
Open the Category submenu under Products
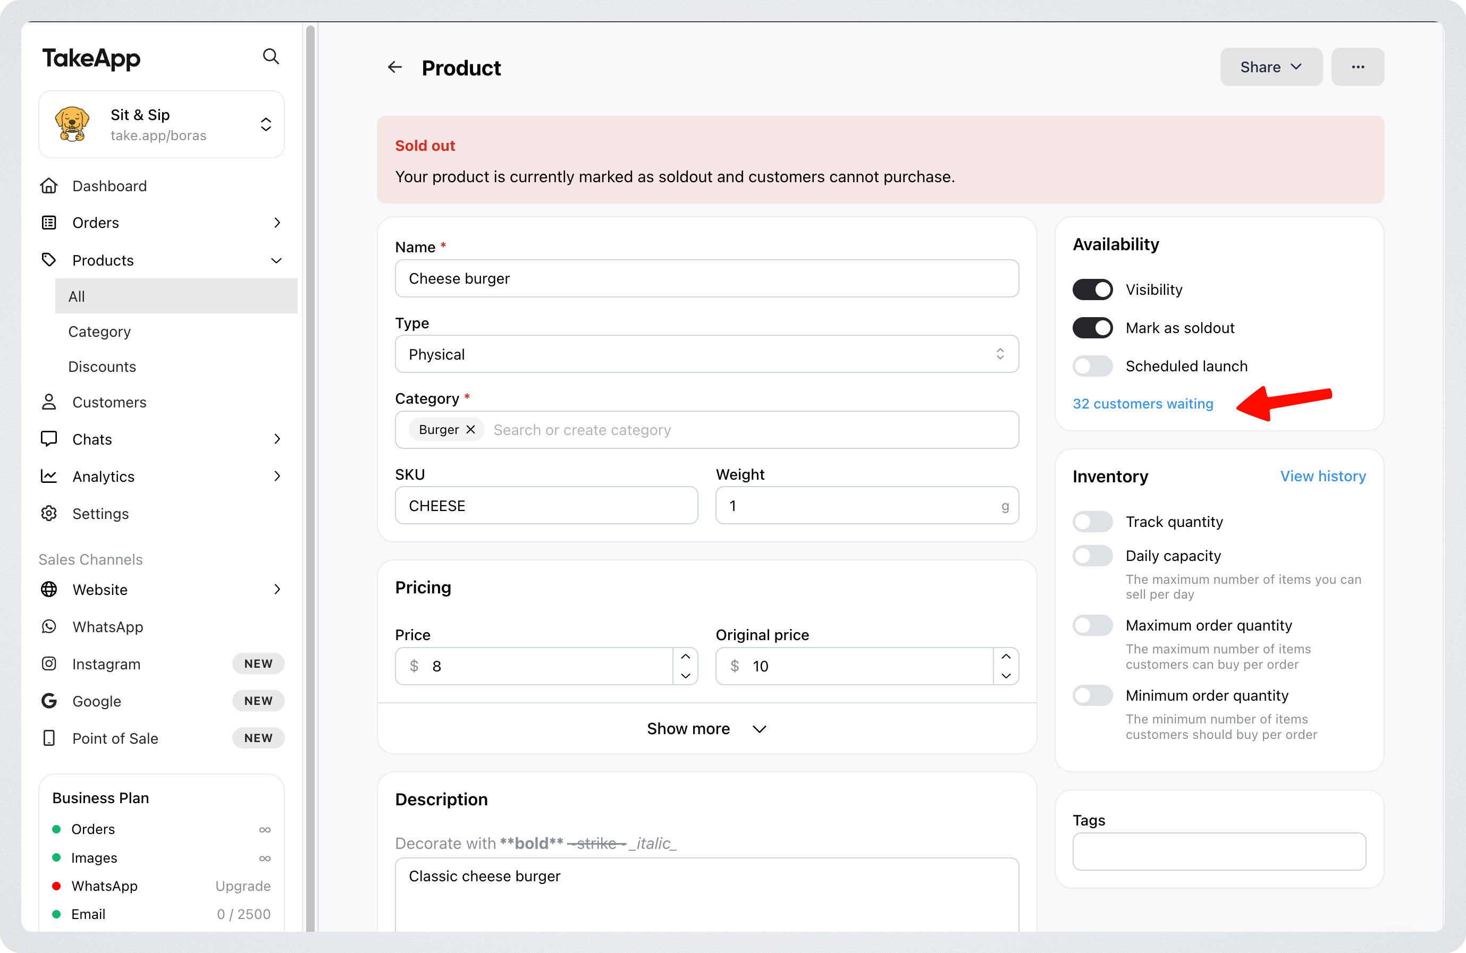pos(99,332)
